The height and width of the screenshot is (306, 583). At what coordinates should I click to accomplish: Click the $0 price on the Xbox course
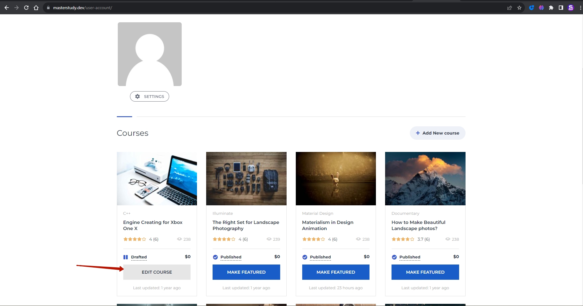coord(188,257)
